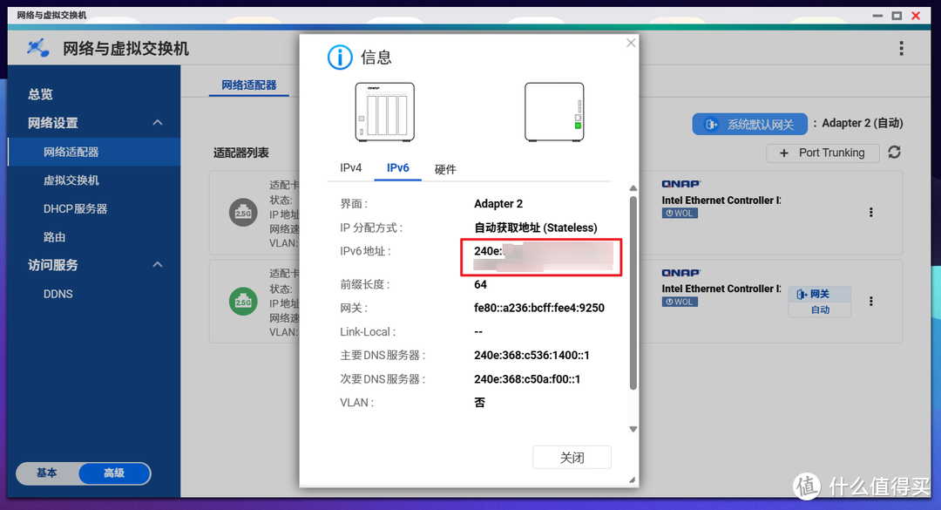Click the 系统默认网关 button
Viewport: 941px width, 510px height.
tap(749, 125)
